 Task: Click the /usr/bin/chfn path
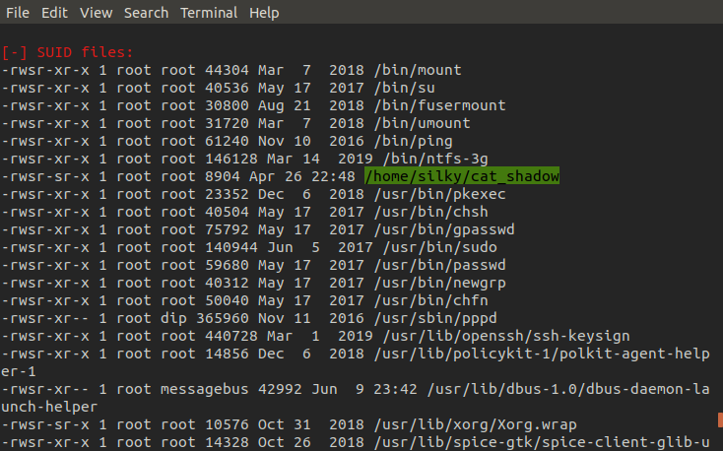[431, 300]
